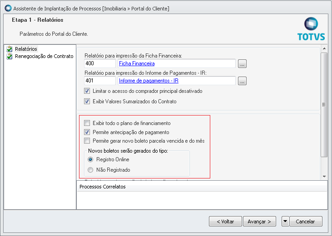Select the Registro Online radio option
The height and width of the screenshot is (236, 332).
point(90,159)
